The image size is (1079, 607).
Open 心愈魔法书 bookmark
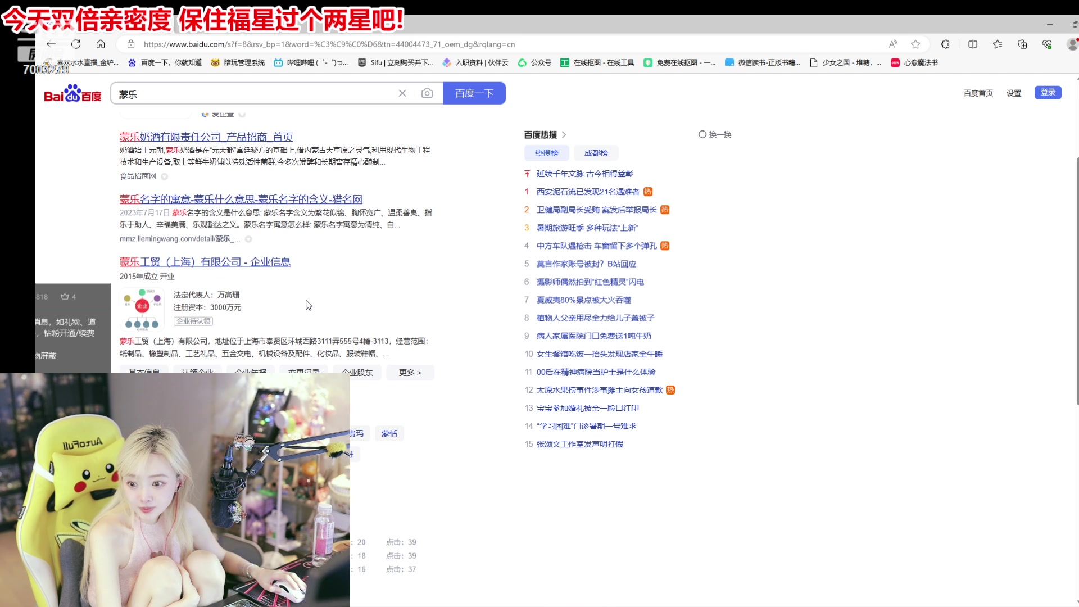click(914, 62)
